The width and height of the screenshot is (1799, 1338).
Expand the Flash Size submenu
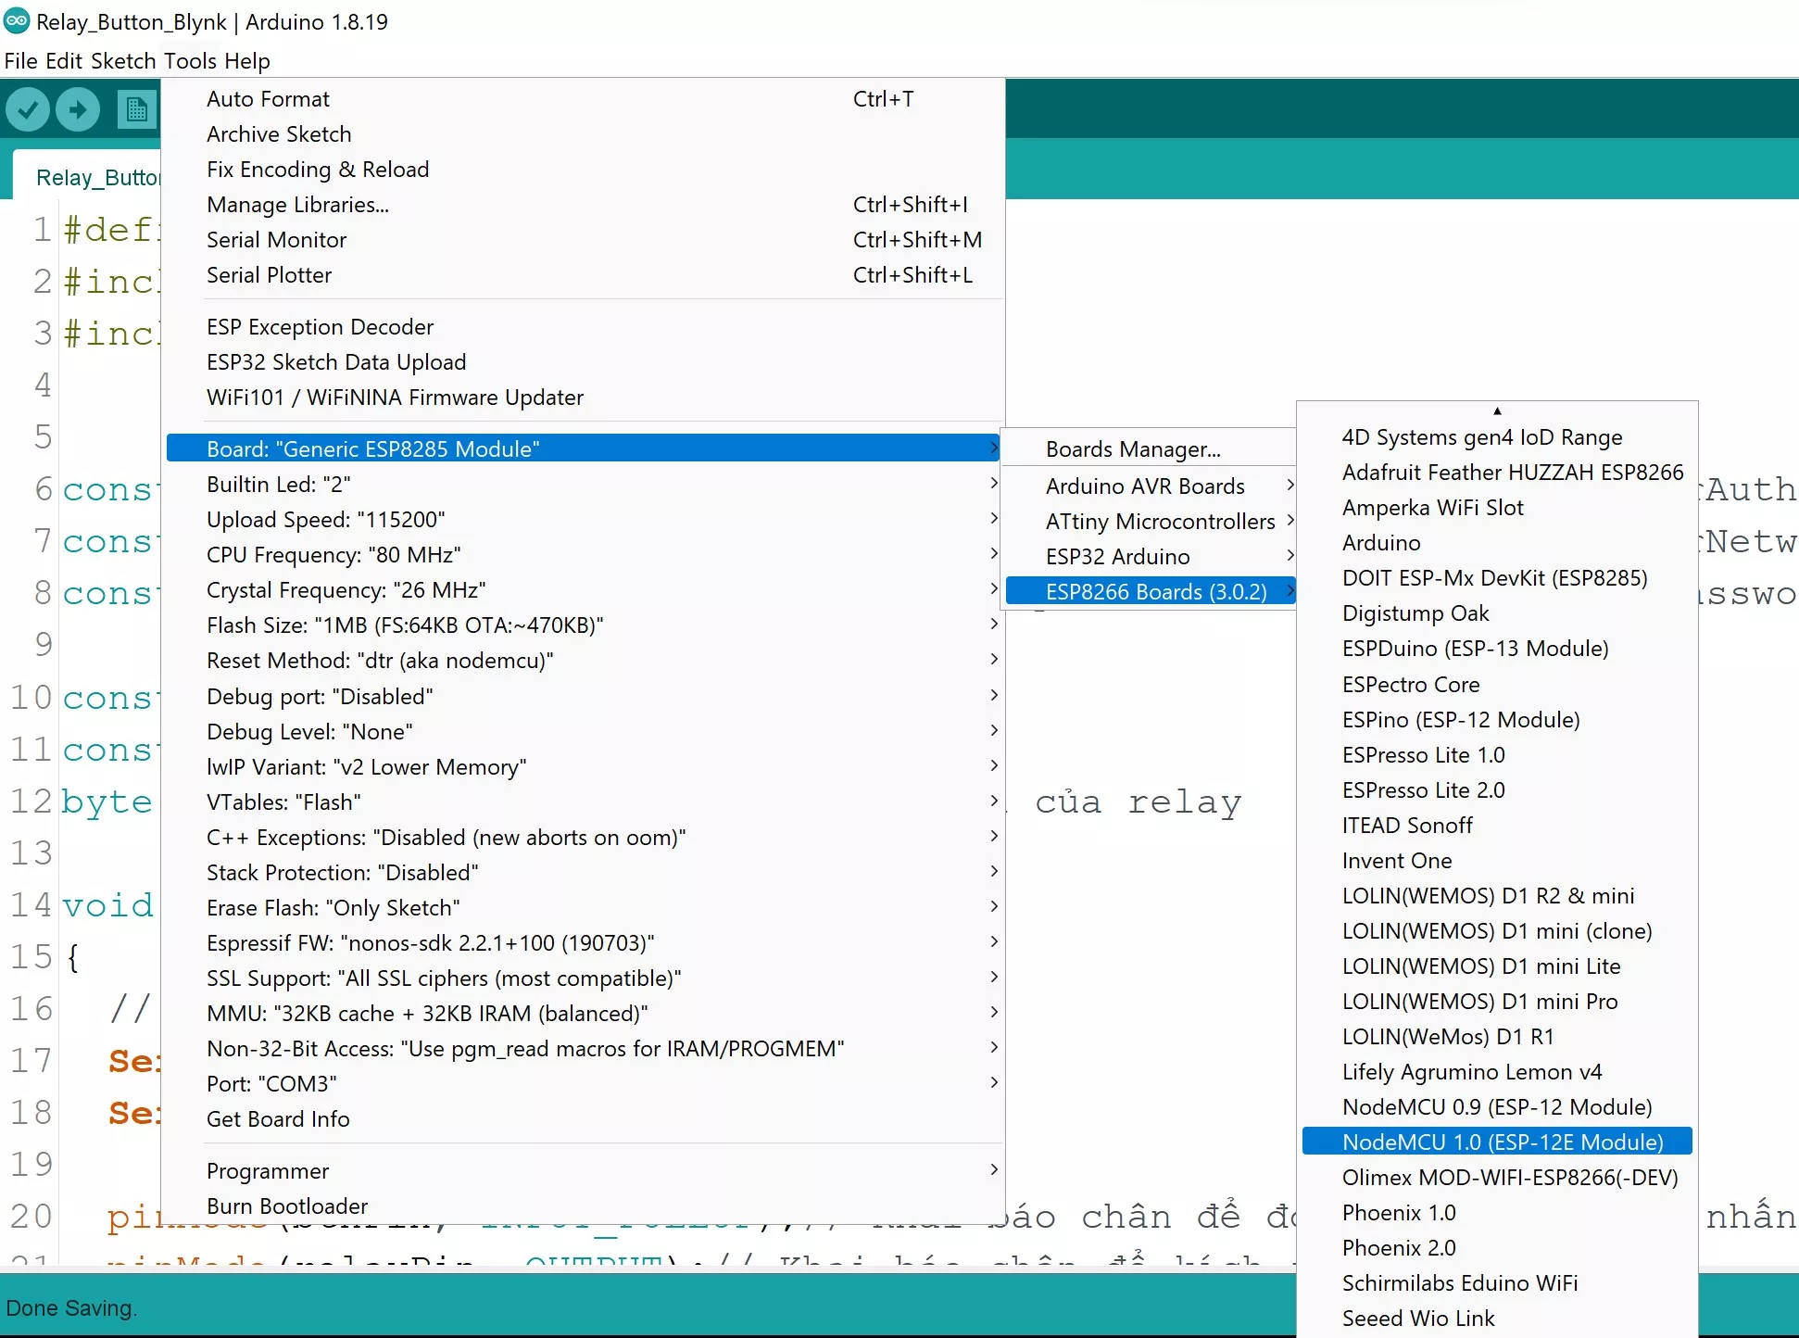pyautogui.click(x=584, y=625)
